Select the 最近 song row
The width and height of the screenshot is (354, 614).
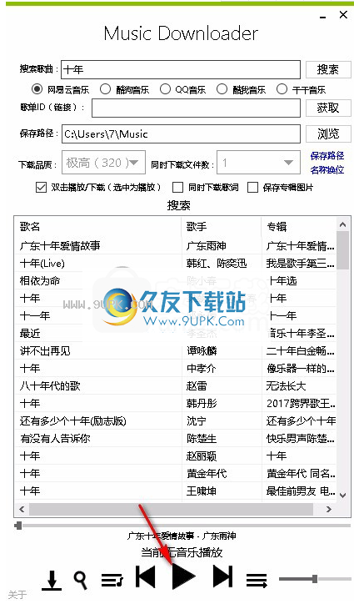click(x=176, y=333)
